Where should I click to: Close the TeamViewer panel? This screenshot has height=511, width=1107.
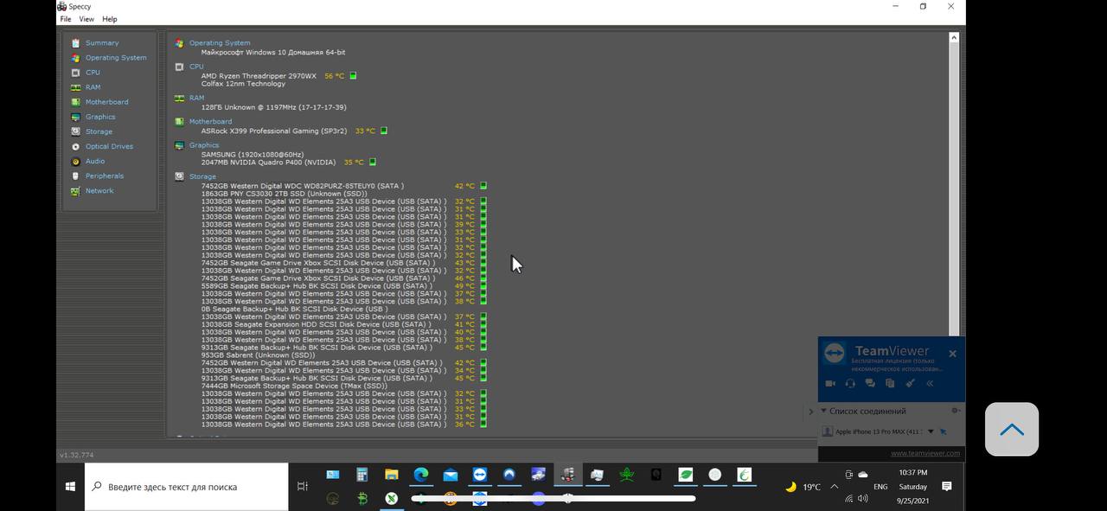coord(952,354)
